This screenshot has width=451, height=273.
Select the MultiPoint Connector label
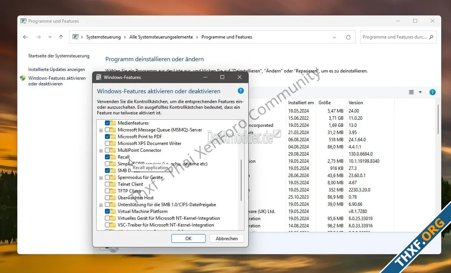[140, 150]
